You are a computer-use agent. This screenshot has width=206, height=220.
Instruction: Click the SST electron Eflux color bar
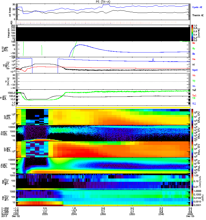coord(192,149)
